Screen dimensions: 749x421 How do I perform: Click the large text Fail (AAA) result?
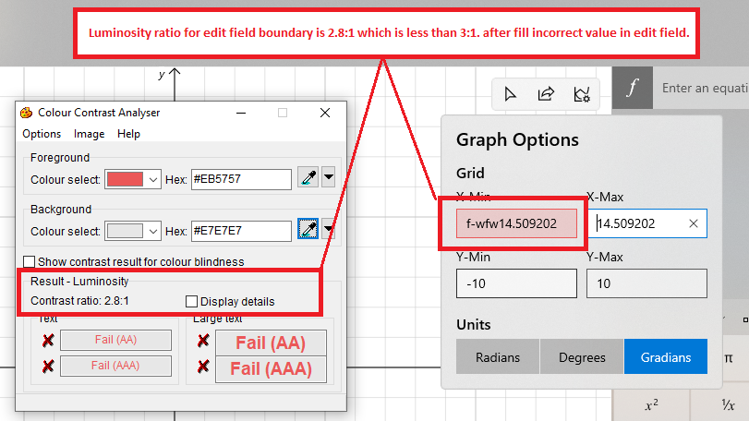271,368
